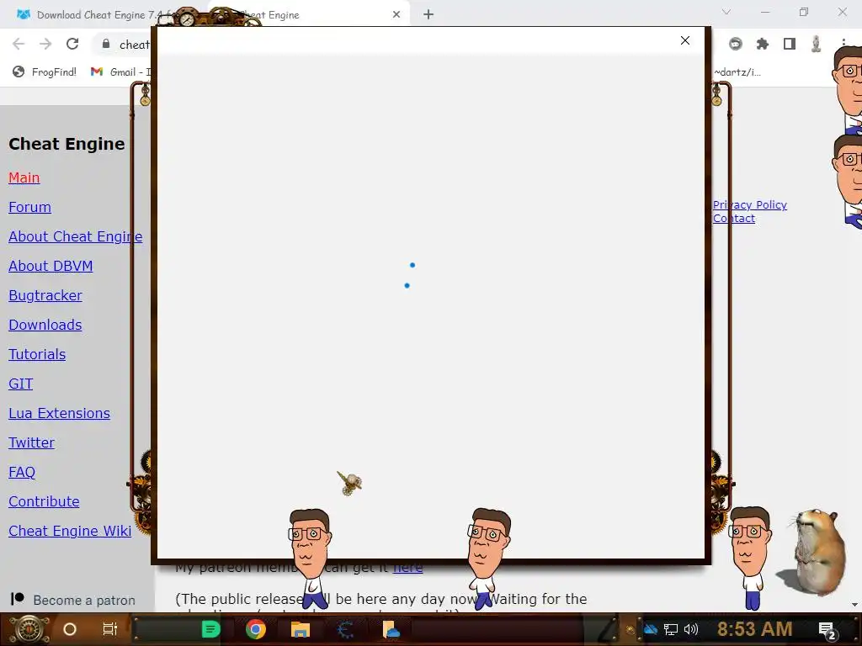Open a new Chrome tab with the plus button
This screenshot has height=646, width=862.
428,15
